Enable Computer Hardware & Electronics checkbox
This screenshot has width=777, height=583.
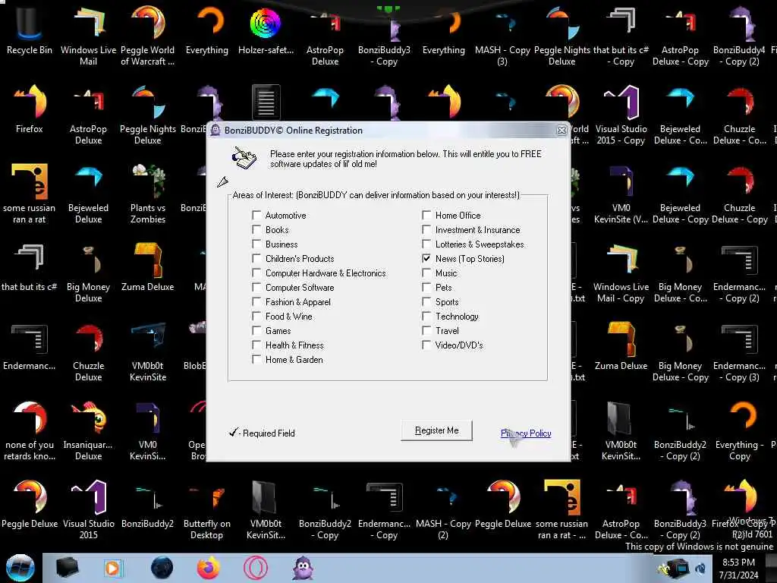pos(256,273)
